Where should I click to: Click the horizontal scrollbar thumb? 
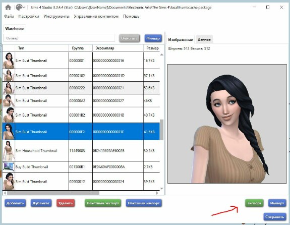click(x=53, y=193)
